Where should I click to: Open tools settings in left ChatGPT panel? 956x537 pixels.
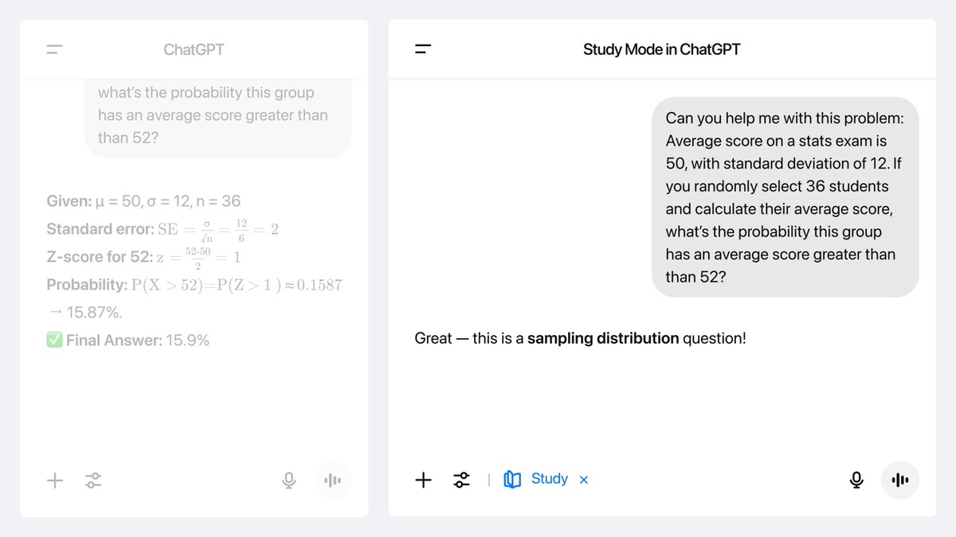pos(93,480)
